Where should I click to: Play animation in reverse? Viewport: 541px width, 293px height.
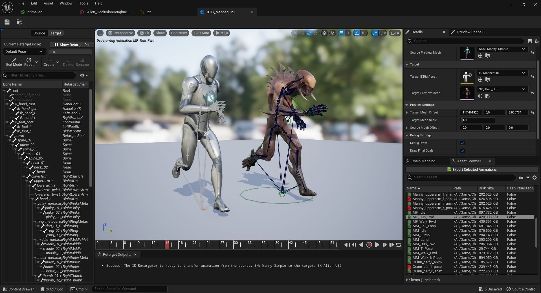click(361, 245)
